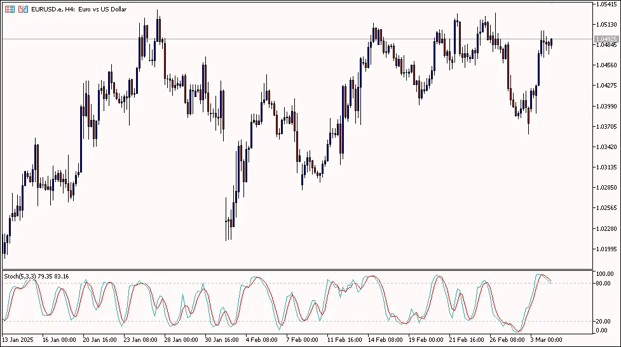The height and width of the screenshot is (347, 621).
Task: Click the 1.05130 price scale label
Action: point(606,25)
